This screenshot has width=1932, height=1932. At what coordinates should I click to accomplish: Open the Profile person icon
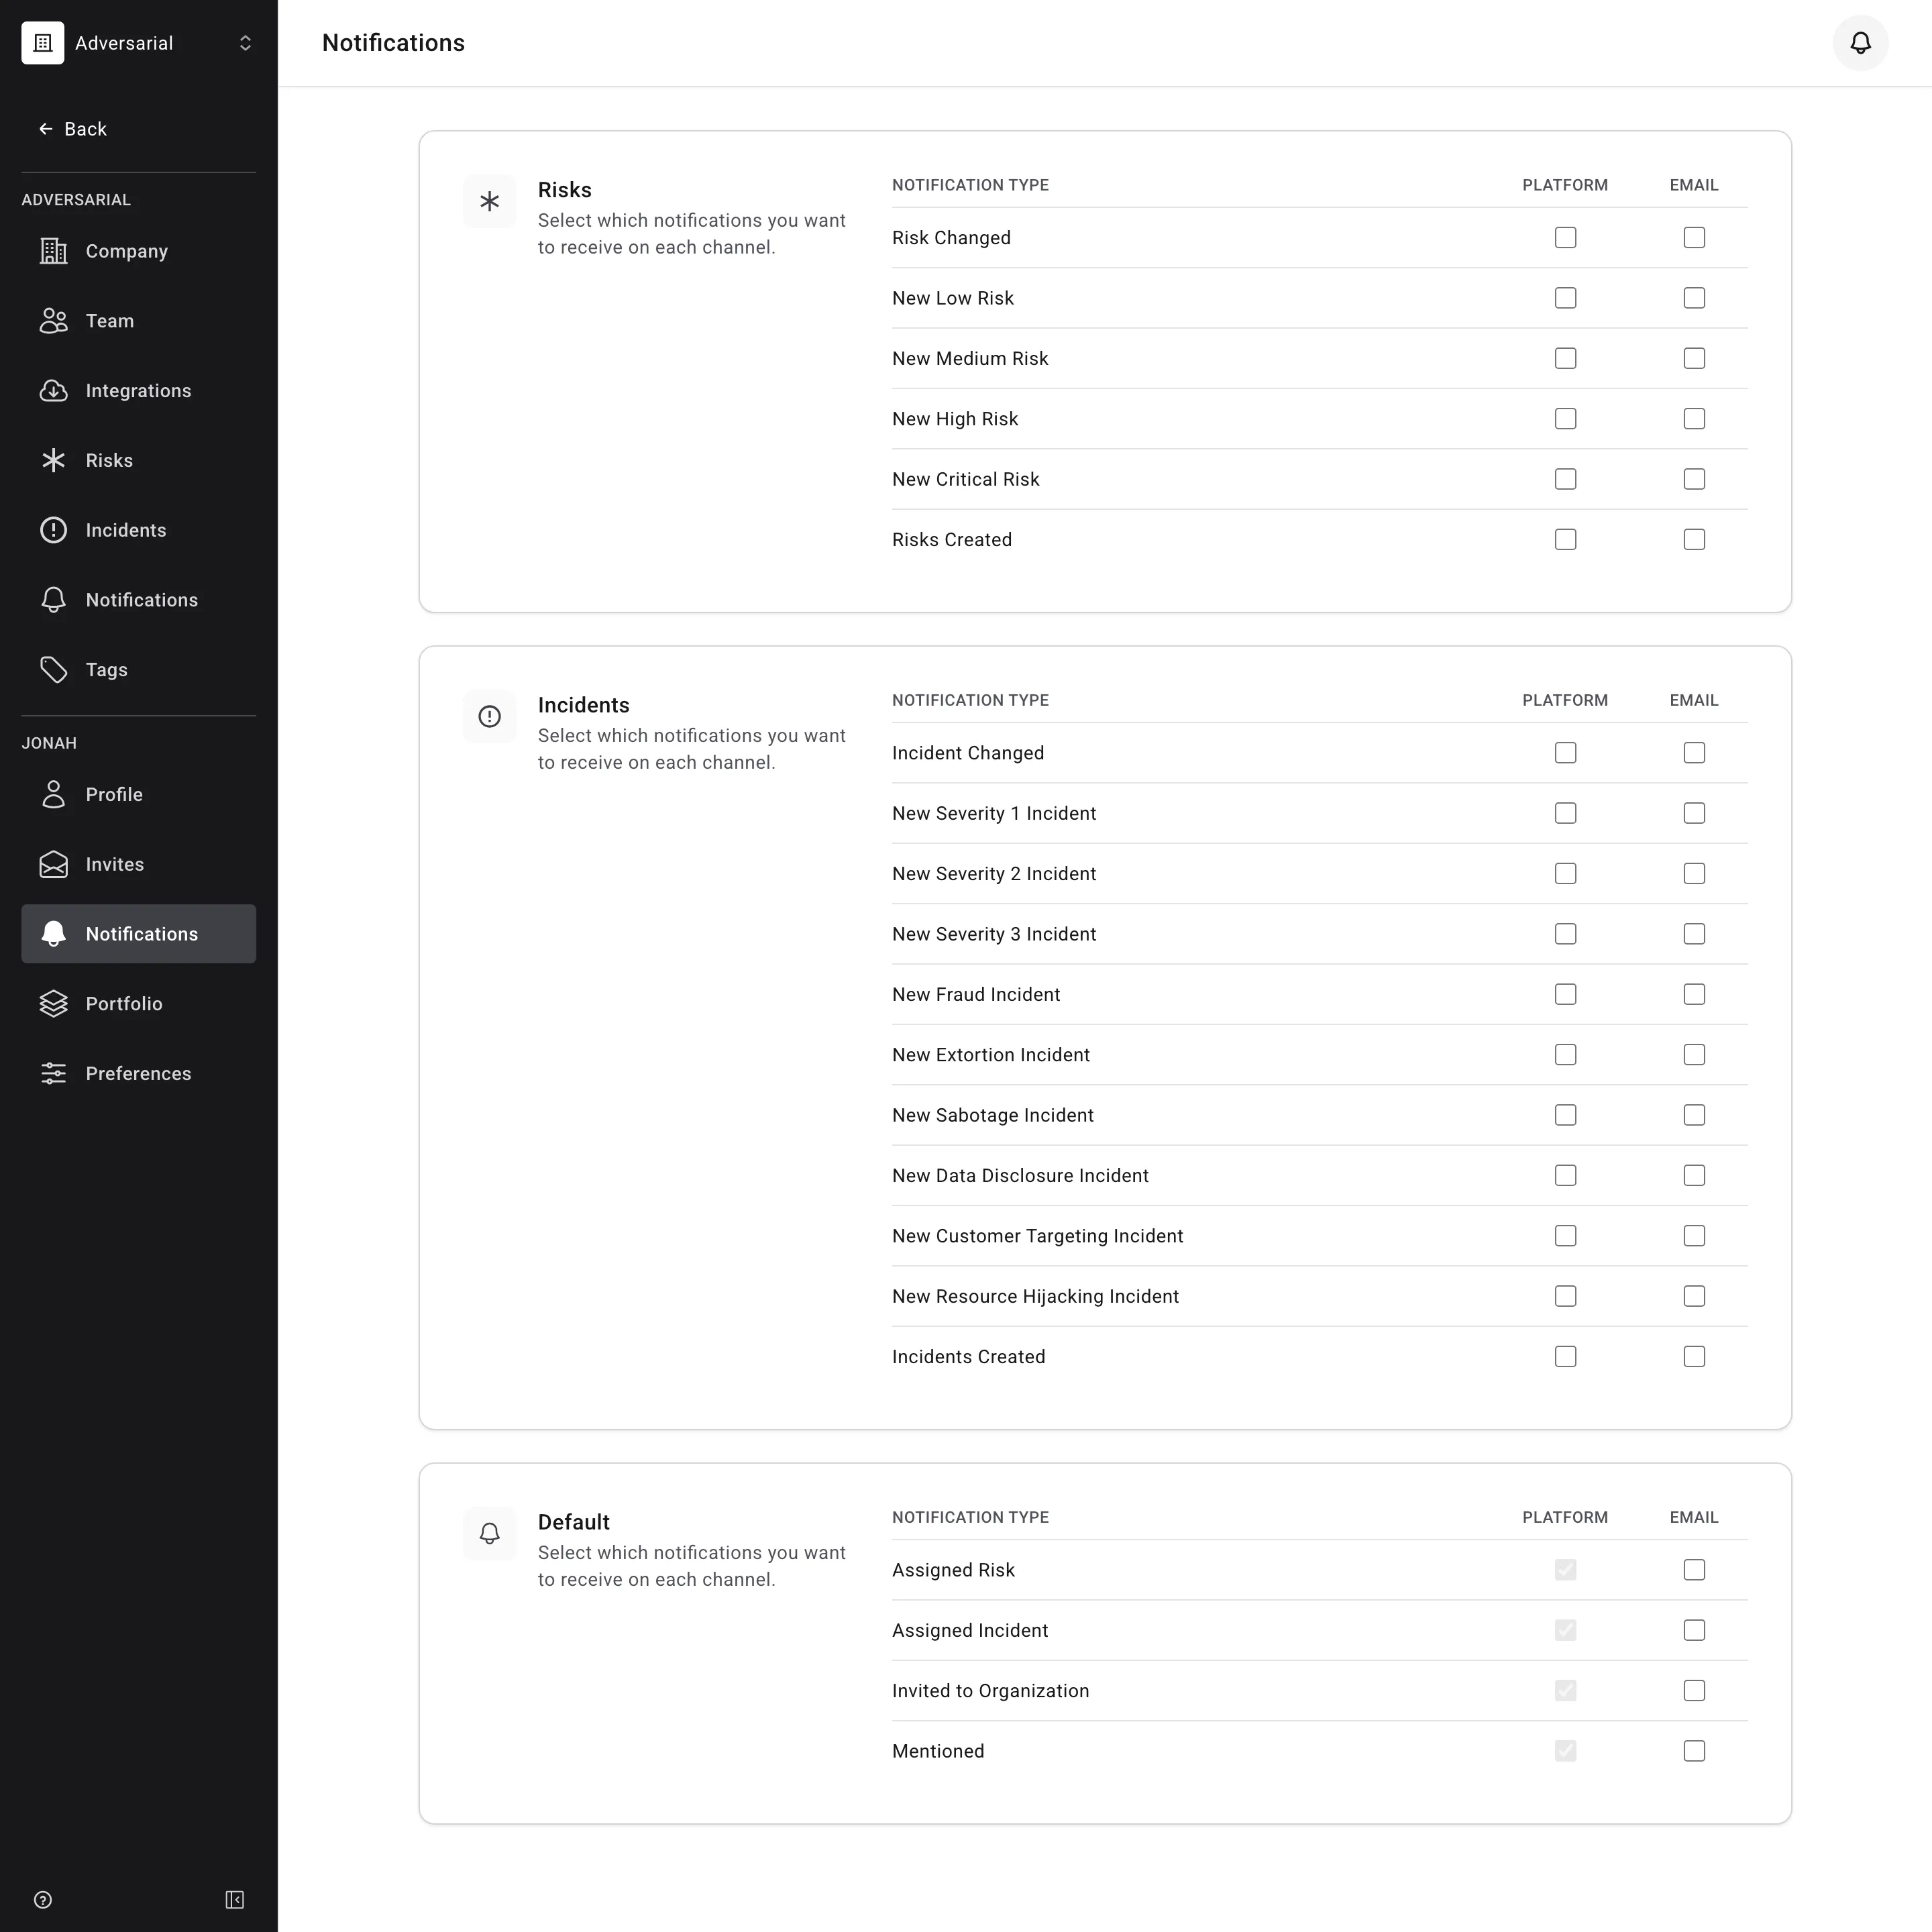[x=54, y=794]
